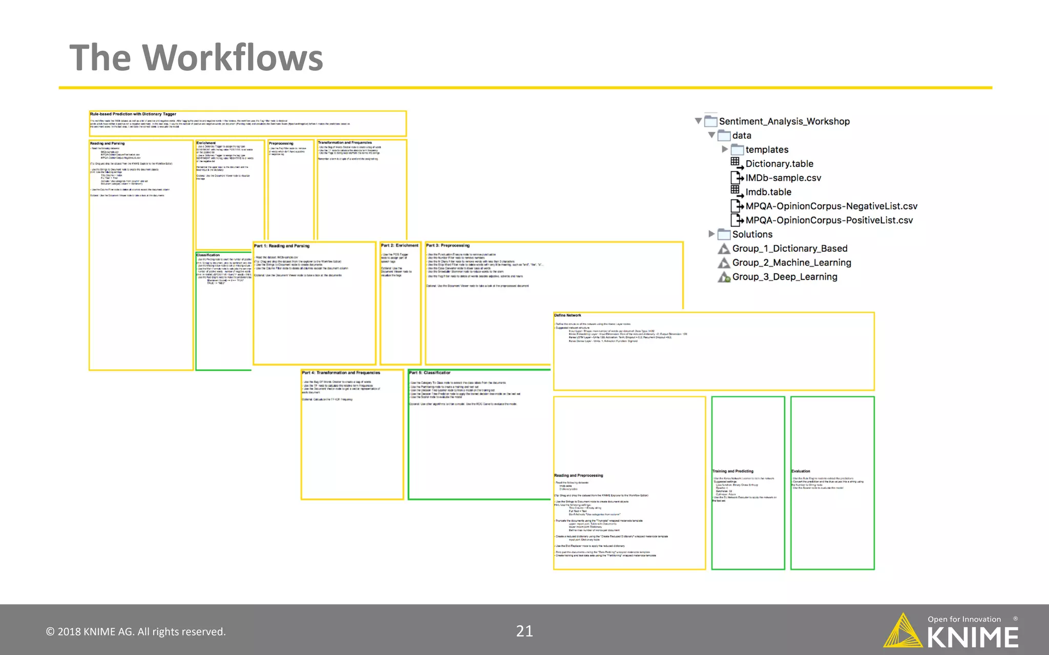The width and height of the screenshot is (1049, 655).
Task: Click the MPQA NegativeList csv file icon
Action: click(x=737, y=206)
